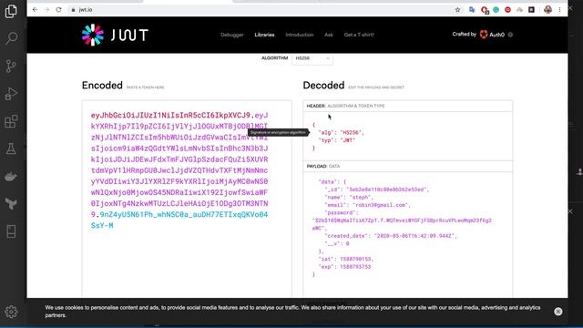Click the "email" payload line

[x=367, y=205]
